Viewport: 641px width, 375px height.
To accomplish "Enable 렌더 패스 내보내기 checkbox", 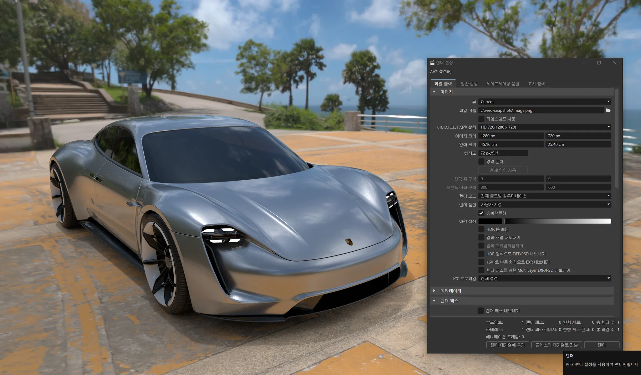I will (480, 311).
